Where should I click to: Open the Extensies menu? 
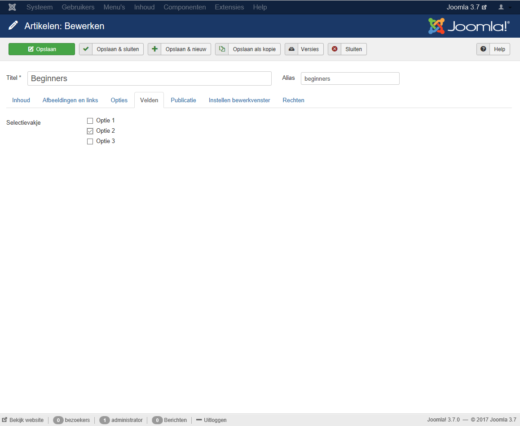(229, 7)
